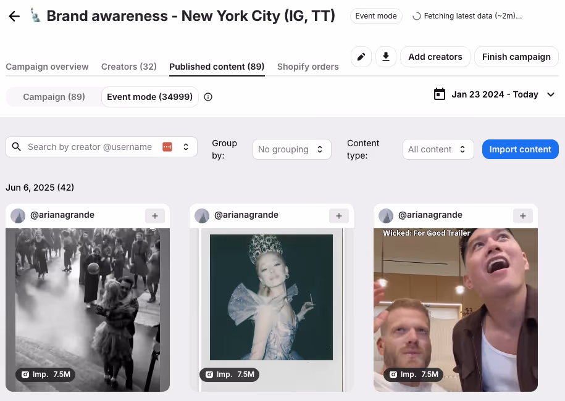Open the Campaign overview tab
This screenshot has width=565, height=401.
[47, 67]
